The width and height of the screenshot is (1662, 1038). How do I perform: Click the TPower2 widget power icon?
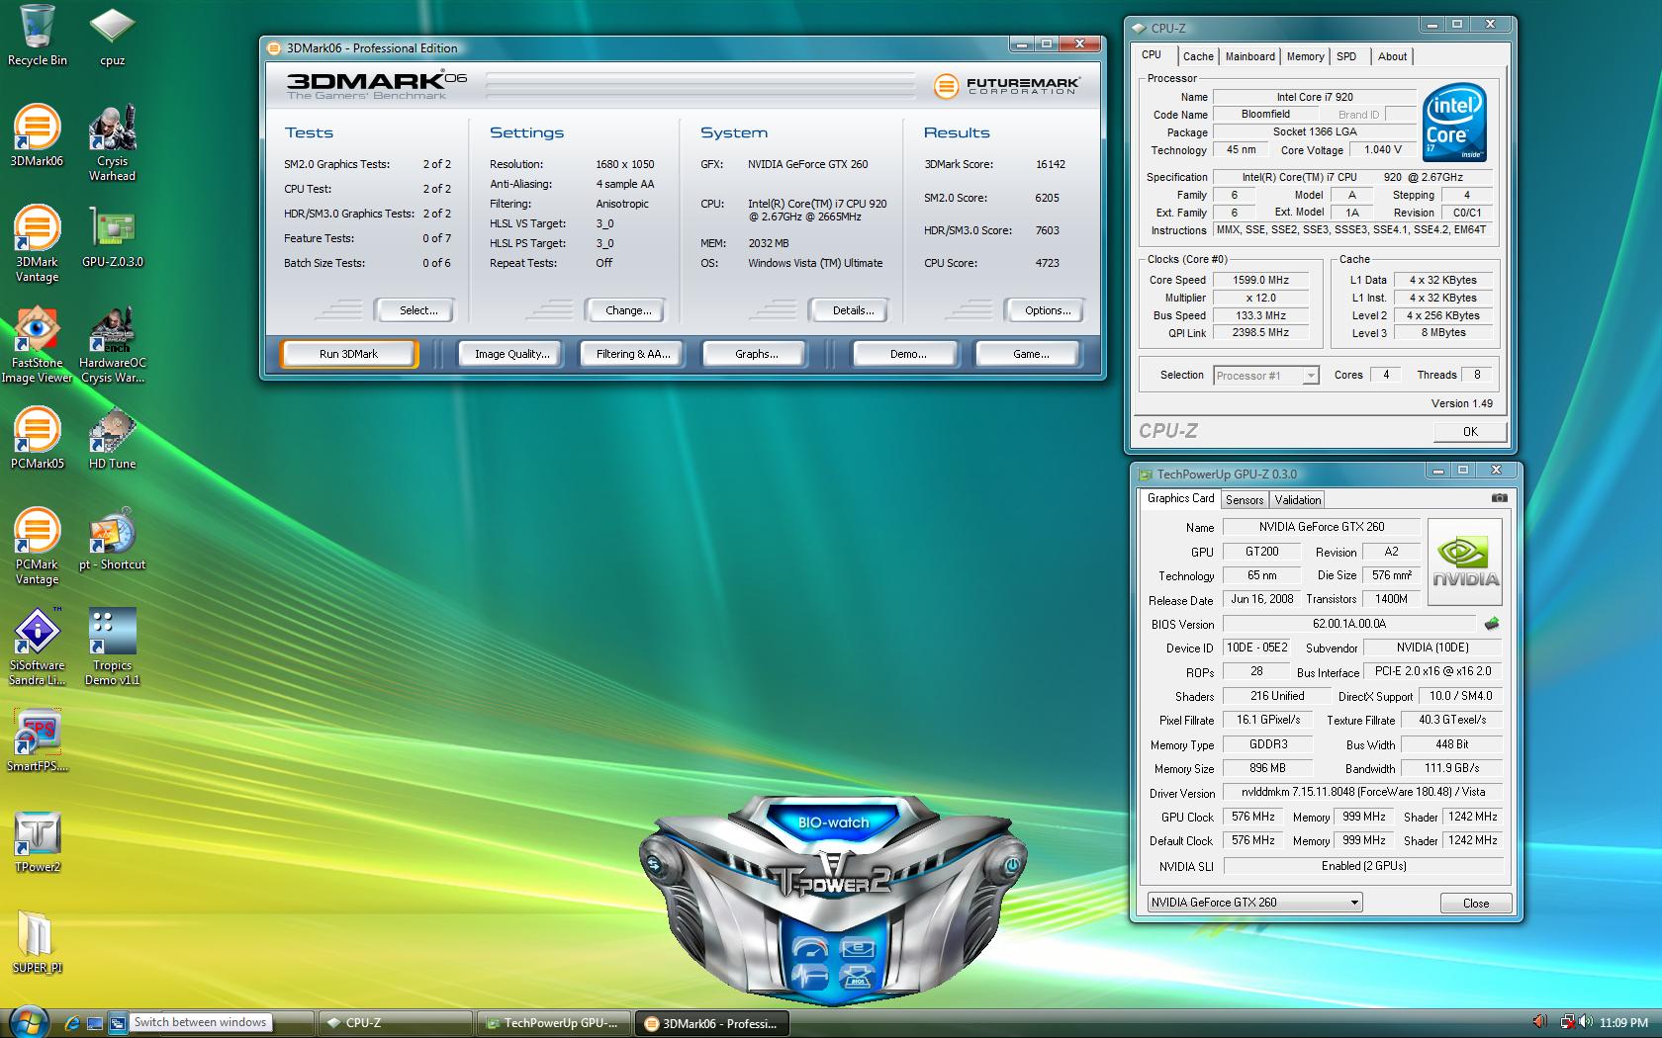point(1011,865)
